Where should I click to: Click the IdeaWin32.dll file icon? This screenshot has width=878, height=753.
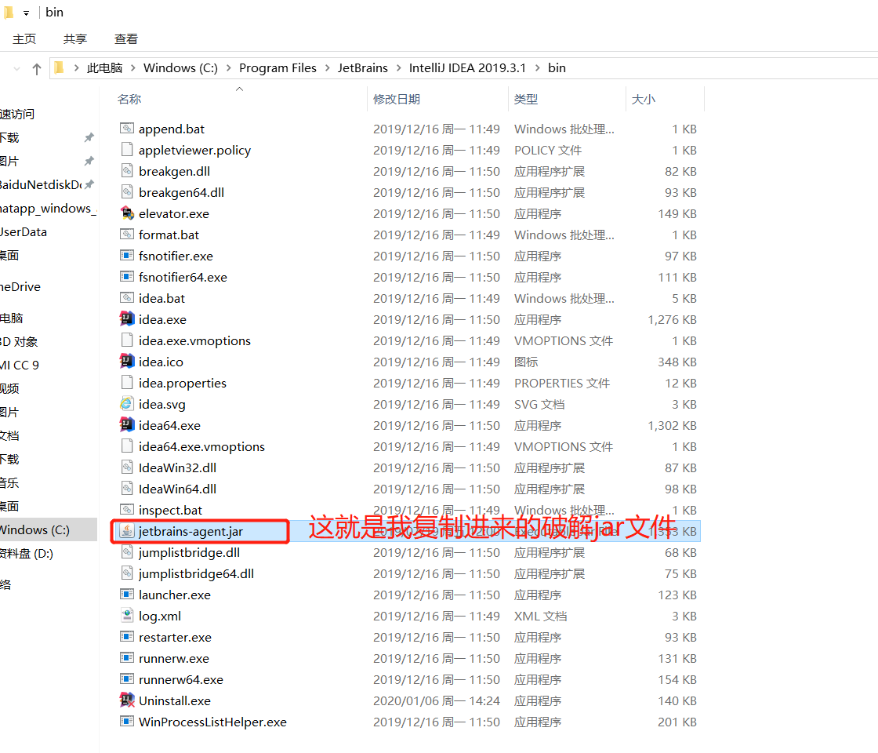[127, 467]
